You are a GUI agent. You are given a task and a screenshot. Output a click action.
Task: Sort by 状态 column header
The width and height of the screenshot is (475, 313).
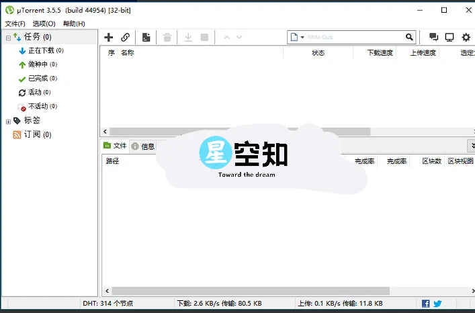tap(318, 53)
